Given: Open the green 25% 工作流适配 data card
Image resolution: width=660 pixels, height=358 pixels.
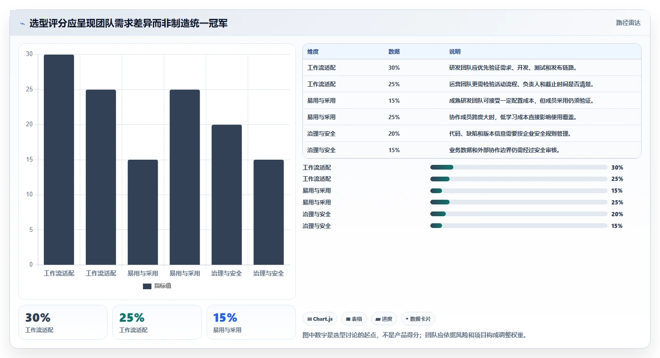Looking at the screenshot, I should (x=157, y=322).
